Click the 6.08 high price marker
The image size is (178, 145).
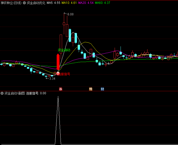70,14
